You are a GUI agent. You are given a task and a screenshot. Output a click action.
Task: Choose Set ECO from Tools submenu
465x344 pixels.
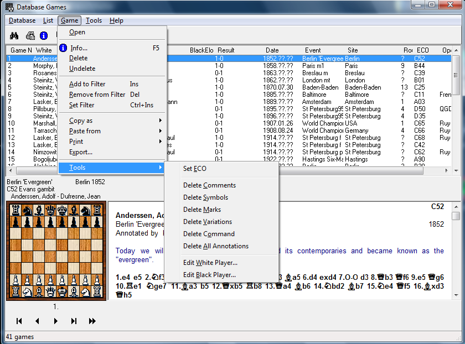195,169
